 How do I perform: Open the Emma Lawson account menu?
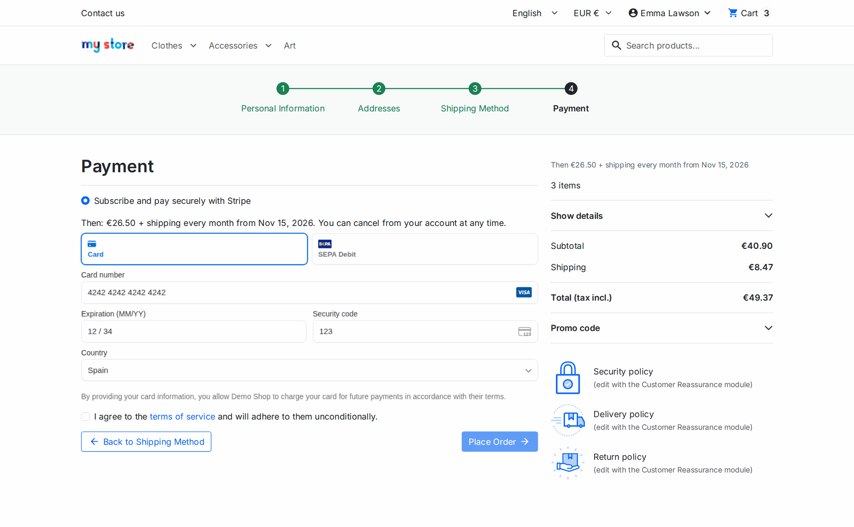pos(669,13)
